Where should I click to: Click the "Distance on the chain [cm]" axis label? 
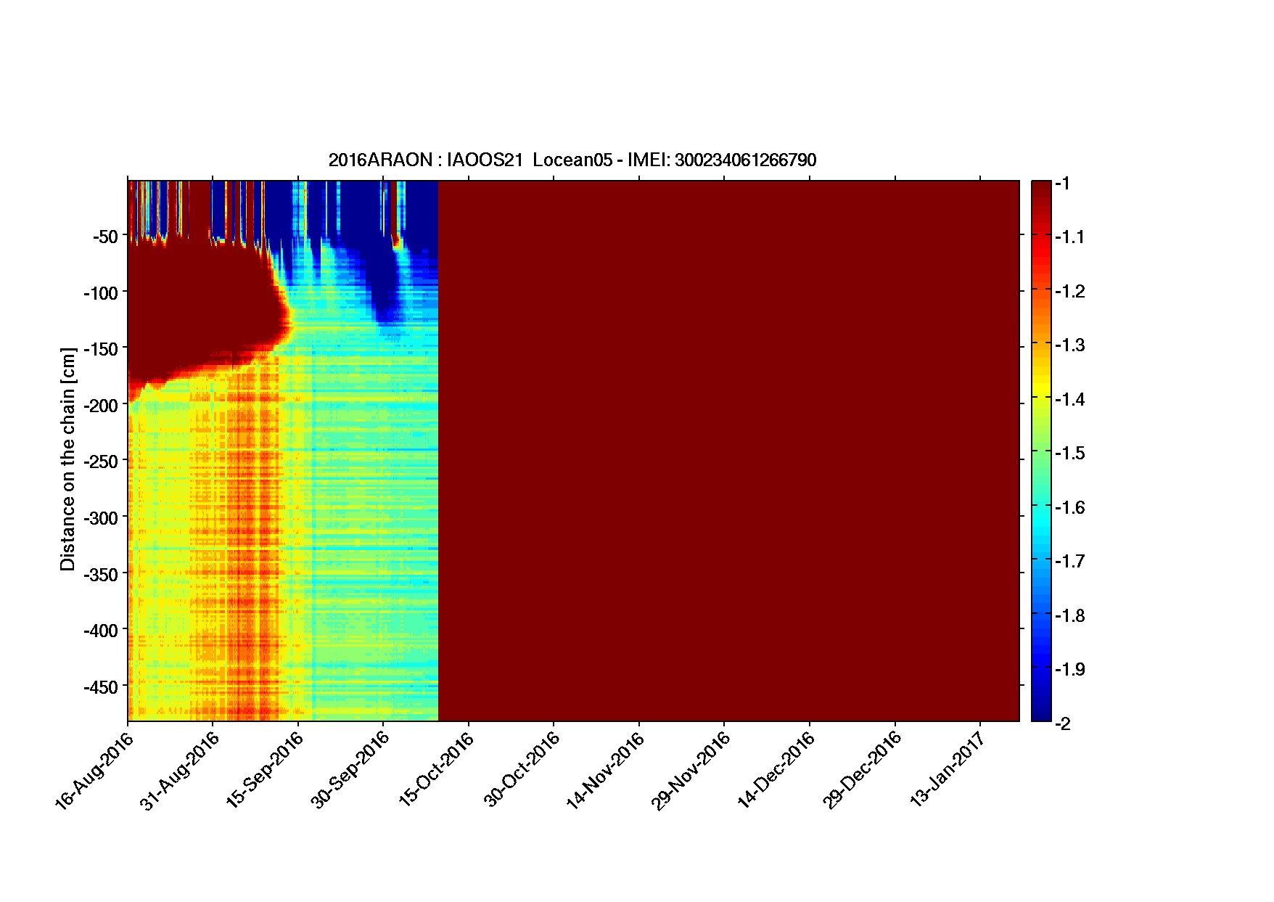coord(67,459)
